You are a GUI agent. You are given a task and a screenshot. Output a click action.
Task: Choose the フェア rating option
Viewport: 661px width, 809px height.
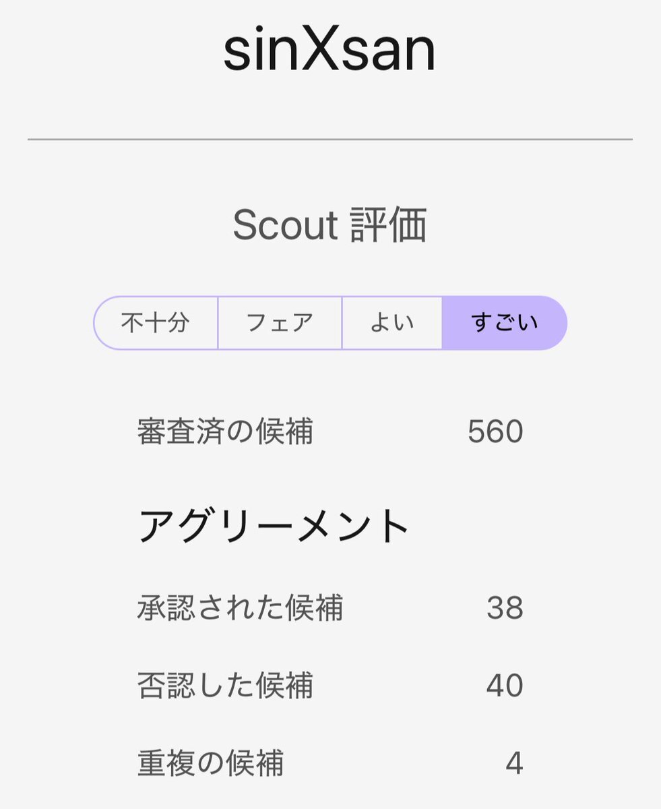pos(280,323)
